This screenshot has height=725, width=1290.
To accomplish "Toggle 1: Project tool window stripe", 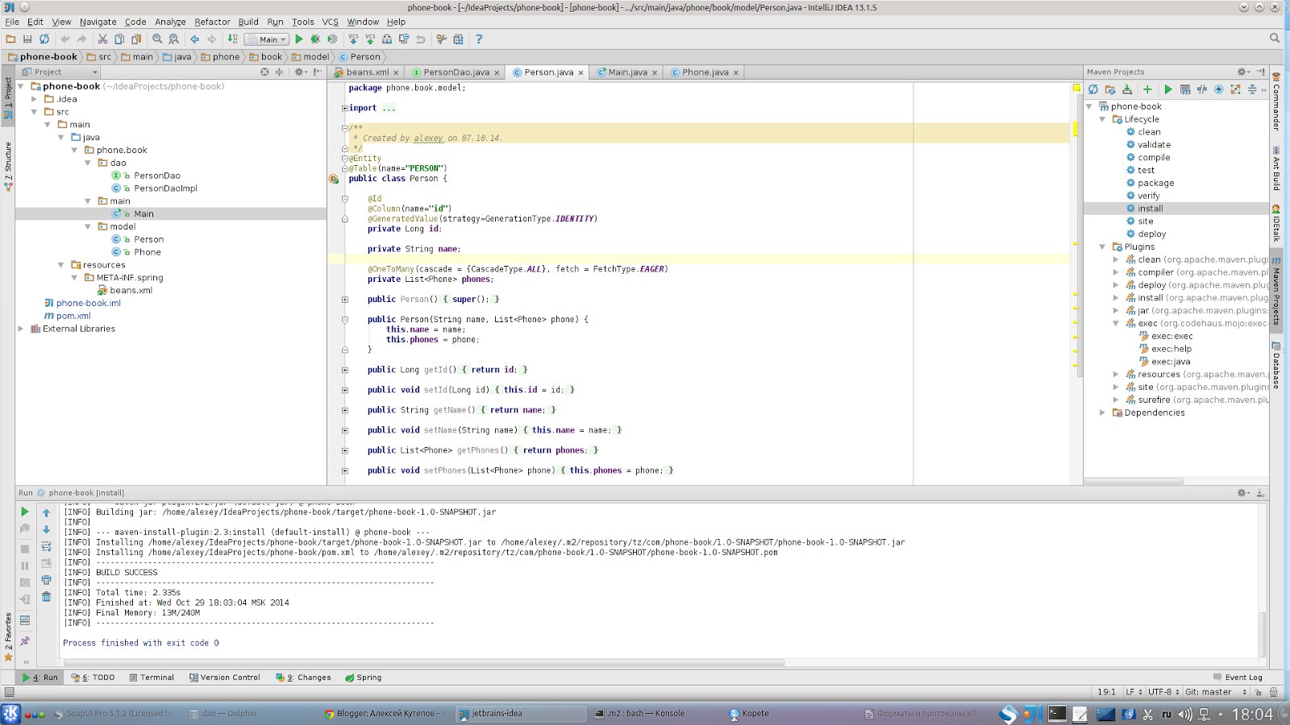I will (x=8, y=98).
